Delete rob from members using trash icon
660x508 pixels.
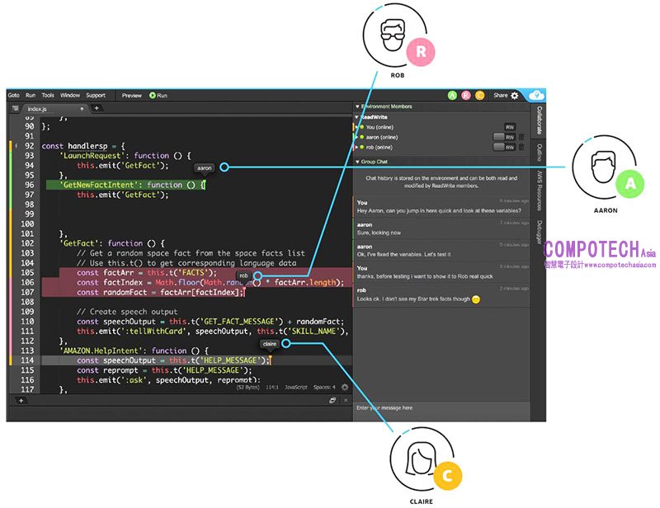(x=521, y=147)
